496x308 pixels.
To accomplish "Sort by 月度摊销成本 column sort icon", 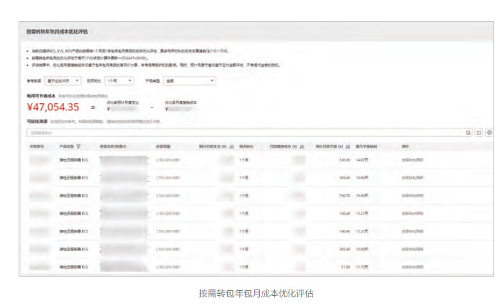I will point(302,147).
